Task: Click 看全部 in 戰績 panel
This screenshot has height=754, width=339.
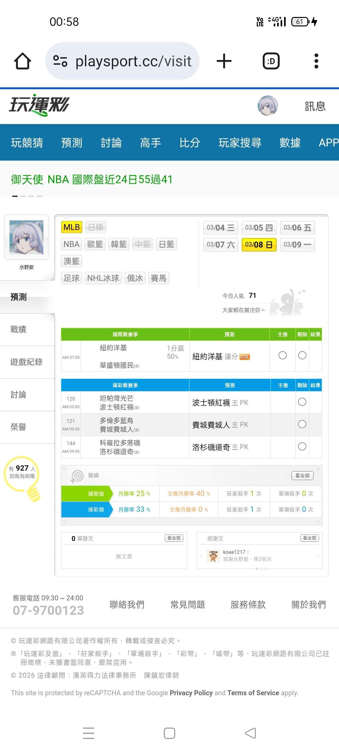Action: [x=302, y=476]
